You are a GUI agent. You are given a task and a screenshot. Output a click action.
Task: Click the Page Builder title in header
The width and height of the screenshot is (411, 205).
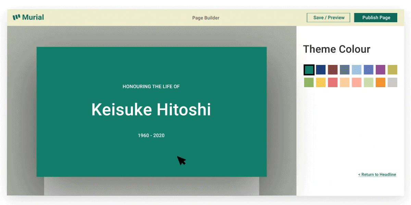[206, 18]
